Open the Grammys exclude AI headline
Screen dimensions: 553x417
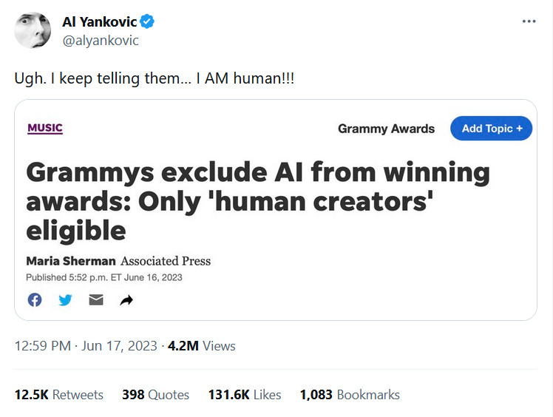point(258,201)
